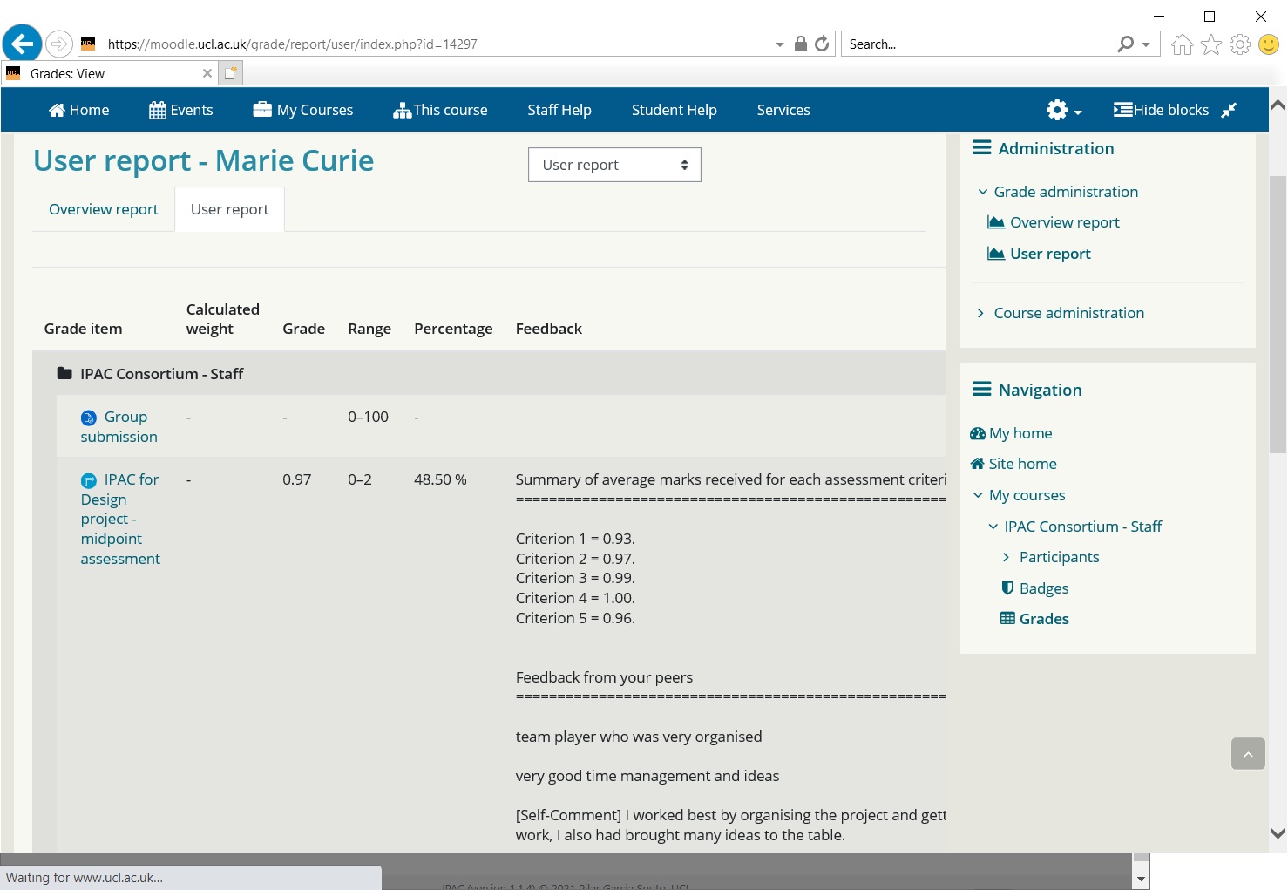The height and width of the screenshot is (890, 1288).
Task: Open the User report selector dropdown
Action: click(x=614, y=165)
